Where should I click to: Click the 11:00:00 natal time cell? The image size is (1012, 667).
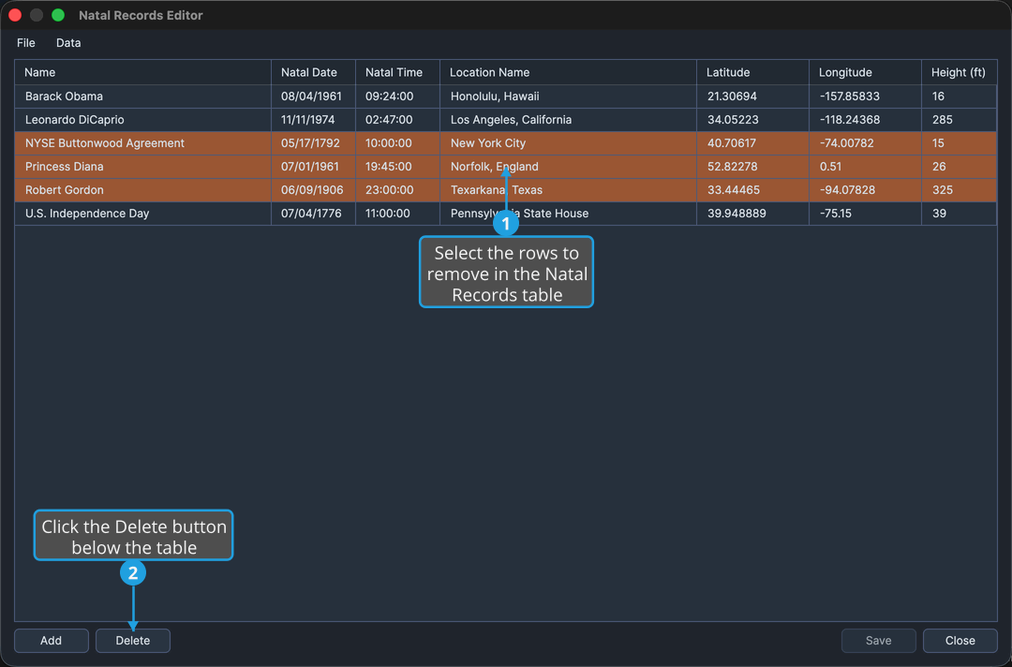pyautogui.click(x=397, y=214)
